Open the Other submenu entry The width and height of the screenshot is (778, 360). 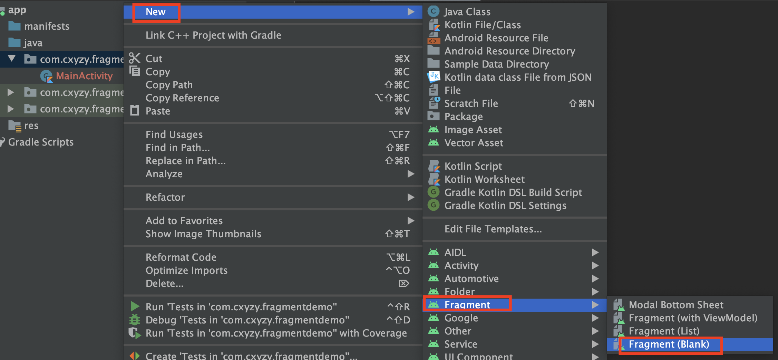coord(515,331)
